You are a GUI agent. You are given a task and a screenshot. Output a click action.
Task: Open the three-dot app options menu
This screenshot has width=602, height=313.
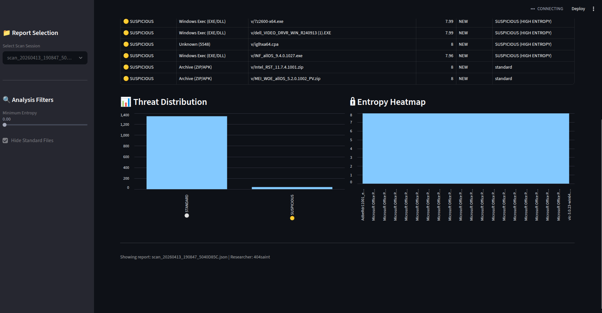click(594, 8)
